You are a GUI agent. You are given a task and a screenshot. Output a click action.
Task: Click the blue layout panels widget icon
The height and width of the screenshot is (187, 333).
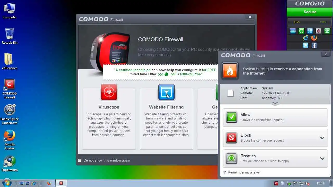[310, 31]
